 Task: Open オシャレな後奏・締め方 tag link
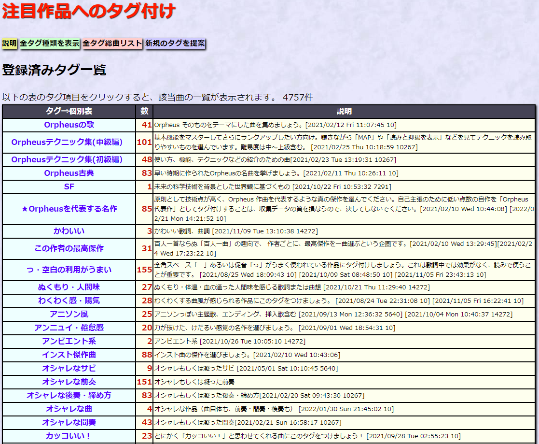point(69,396)
